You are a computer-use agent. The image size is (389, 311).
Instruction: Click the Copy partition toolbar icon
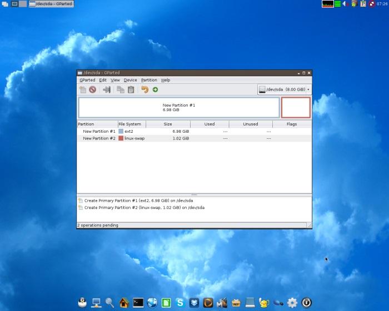[x=121, y=89]
